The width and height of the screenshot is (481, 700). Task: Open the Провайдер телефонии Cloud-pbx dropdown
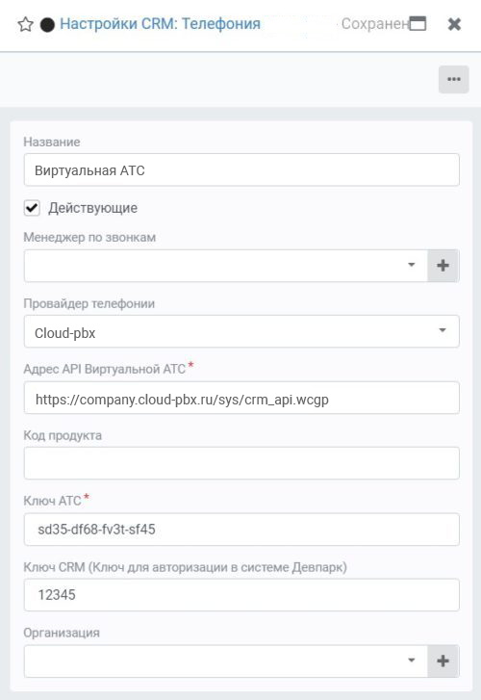(x=241, y=331)
